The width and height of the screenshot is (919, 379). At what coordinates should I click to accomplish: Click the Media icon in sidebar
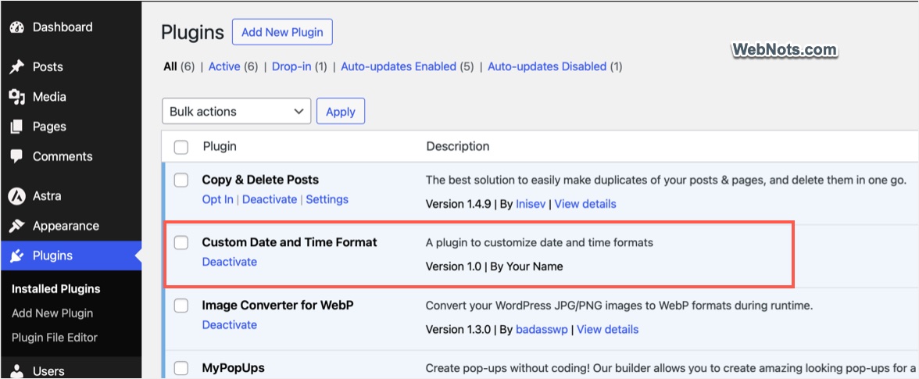[17, 97]
